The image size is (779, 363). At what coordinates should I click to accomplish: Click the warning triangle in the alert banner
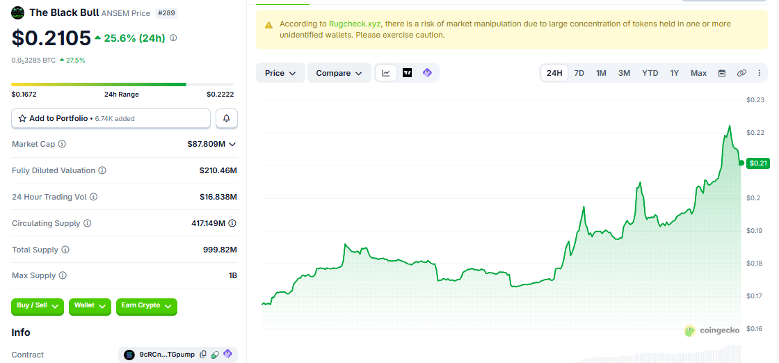coord(268,24)
